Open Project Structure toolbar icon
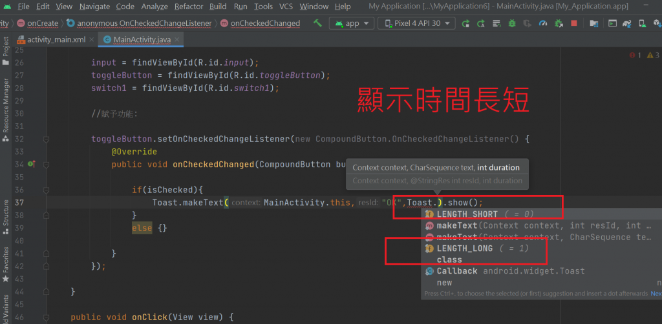The height and width of the screenshot is (324, 662). point(593,23)
